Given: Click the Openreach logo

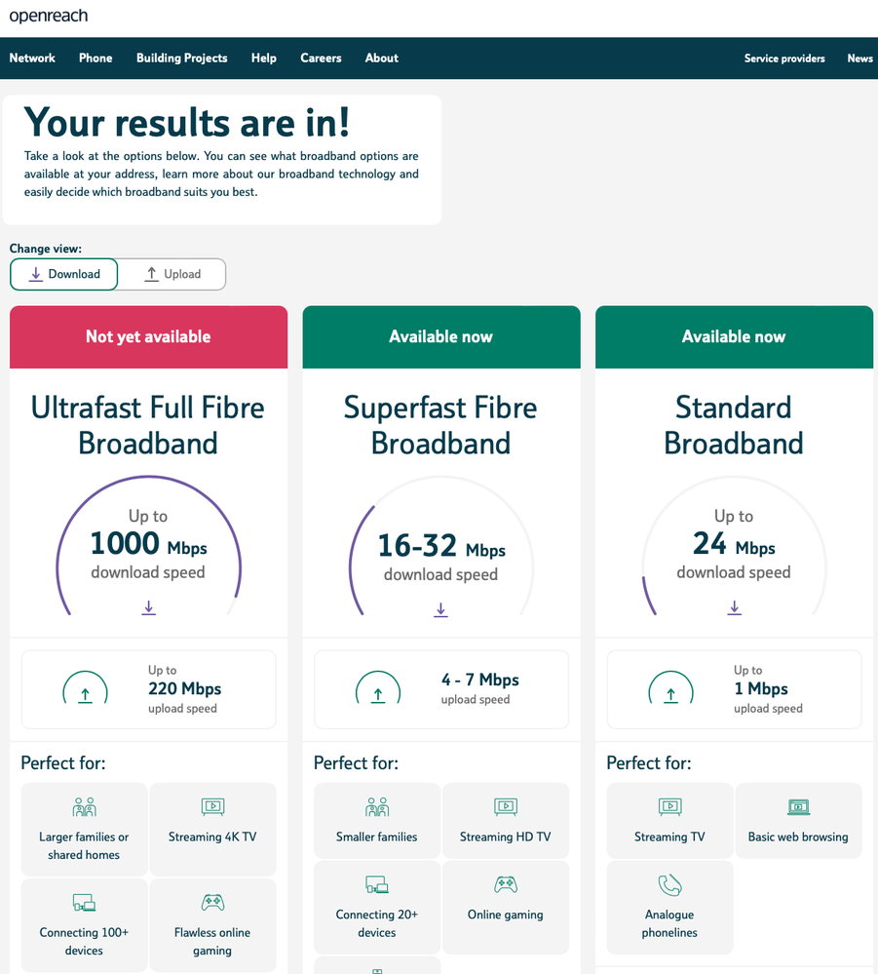Looking at the screenshot, I should coord(49,17).
